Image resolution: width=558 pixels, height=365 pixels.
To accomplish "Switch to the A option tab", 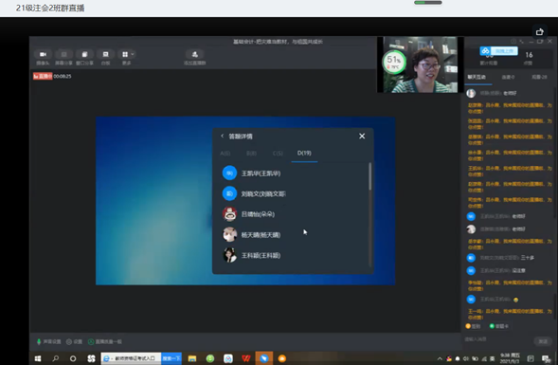I will pos(225,154).
